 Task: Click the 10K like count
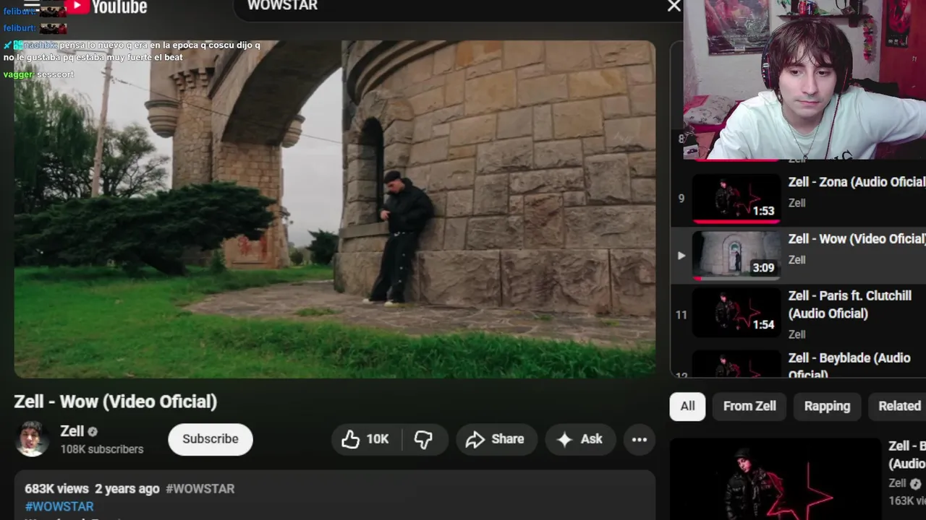[x=378, y=439]
